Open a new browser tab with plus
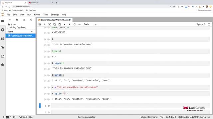Viewport: 213px width, 119px height. click(56, 3)
